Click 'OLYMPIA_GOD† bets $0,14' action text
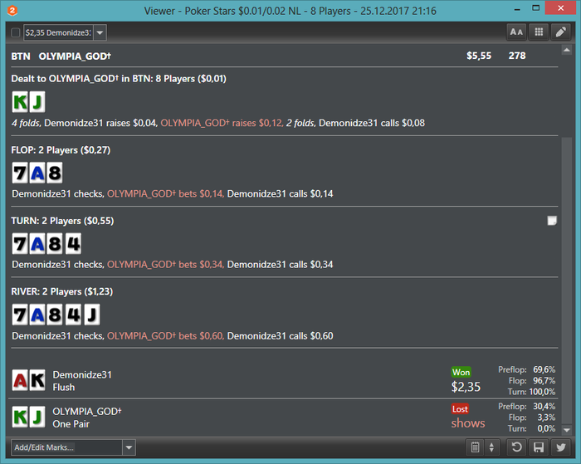The image size is (581, 464). [x=165, y=194]
